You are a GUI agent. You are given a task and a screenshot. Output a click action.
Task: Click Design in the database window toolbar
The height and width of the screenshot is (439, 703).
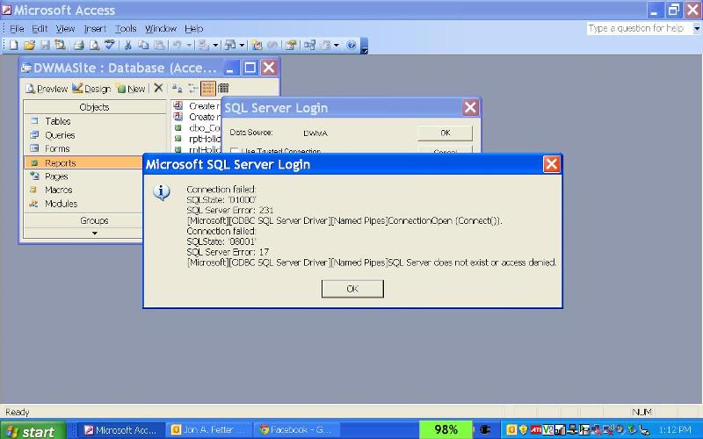91,89
